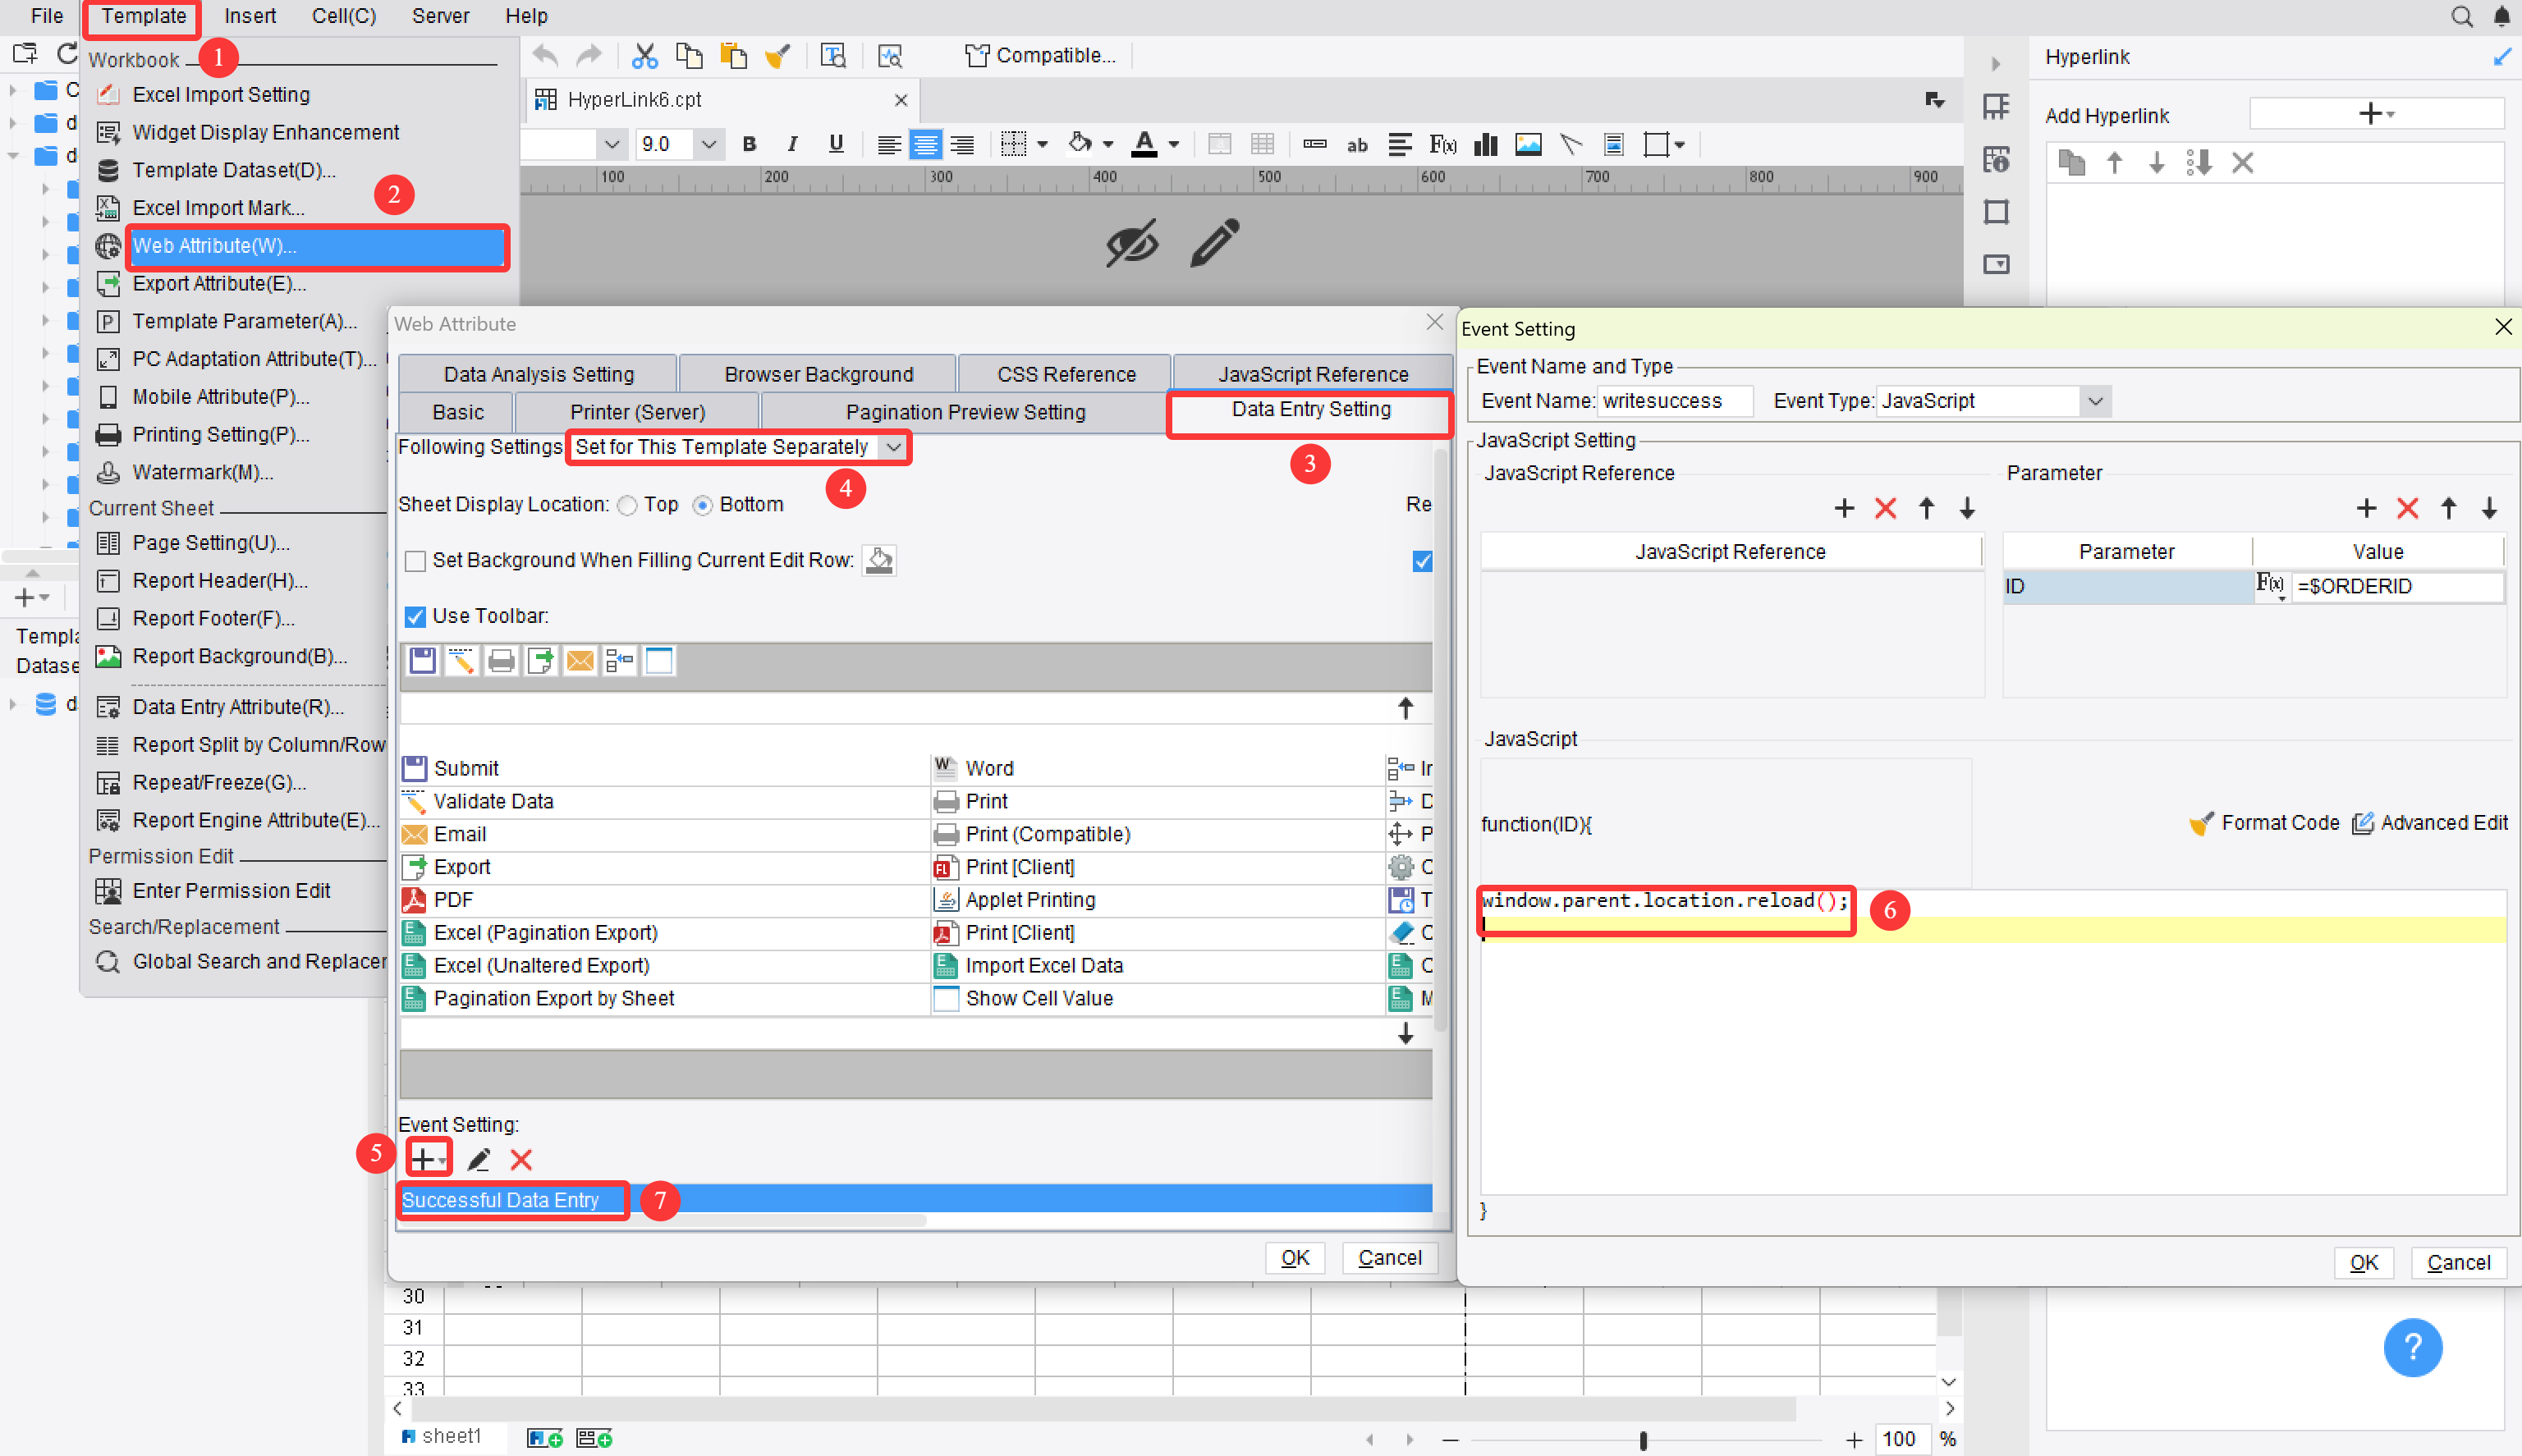Open the Insert menu
2522x1456 pixels.
249,16
